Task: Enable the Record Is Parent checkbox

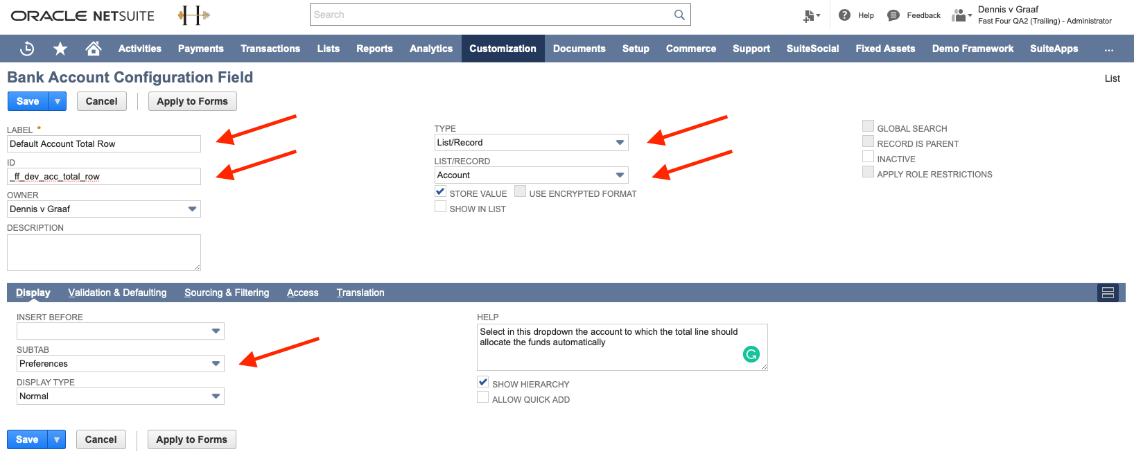Action: point(868,141)
